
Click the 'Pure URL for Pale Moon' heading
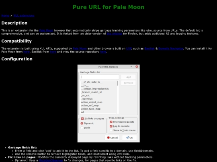108,7
